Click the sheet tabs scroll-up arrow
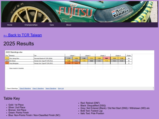 pyautogui.click(x=153, y=87)
